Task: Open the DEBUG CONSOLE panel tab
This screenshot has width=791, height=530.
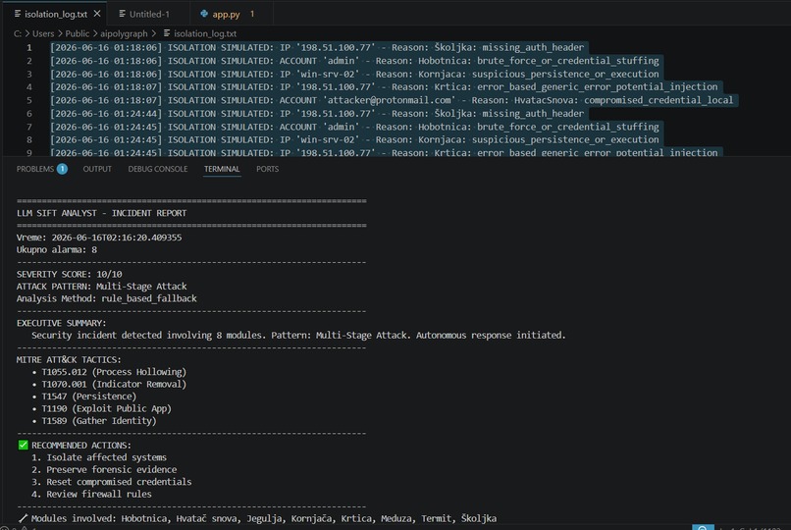Action: tap(157, 169)
